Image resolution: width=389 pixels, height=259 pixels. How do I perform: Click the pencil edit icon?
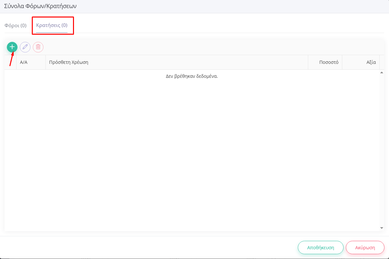[25, 47]
